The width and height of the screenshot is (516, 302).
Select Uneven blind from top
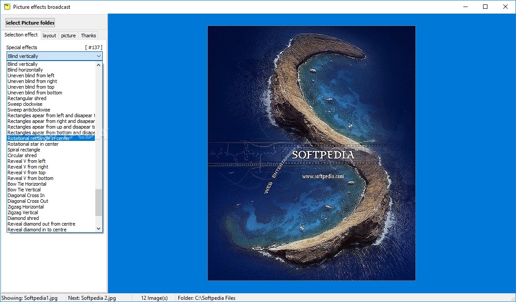coord(51,87)
